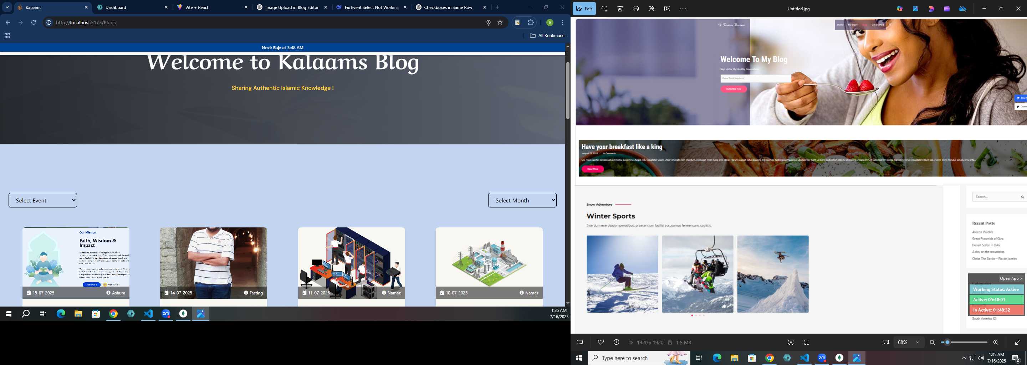The height and width of the screenshot is (365, 1027).
Task: Start slideshow with the play icon
Action: pyautogui.click(x=667, y=9)
